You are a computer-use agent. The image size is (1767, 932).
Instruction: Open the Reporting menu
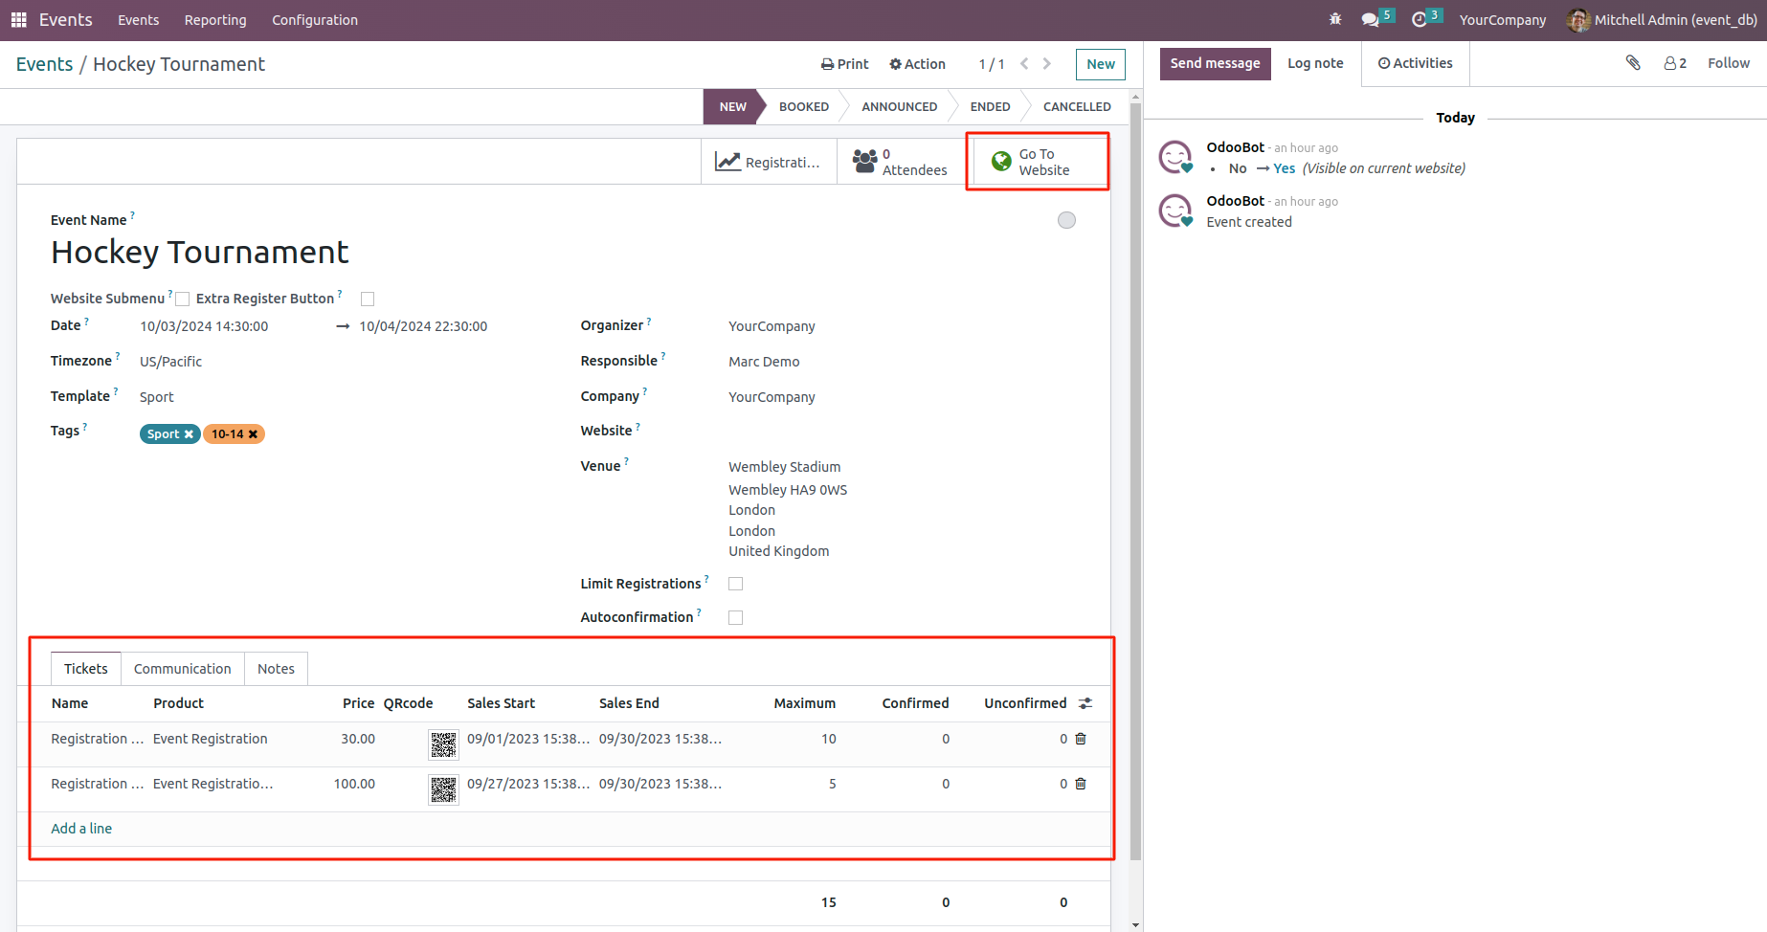pyautogui.click(x=215, y=20)
